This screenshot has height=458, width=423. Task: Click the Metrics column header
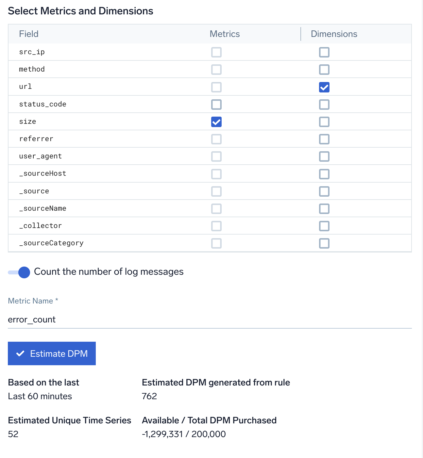pyautogui.click(x=225, y=34)
